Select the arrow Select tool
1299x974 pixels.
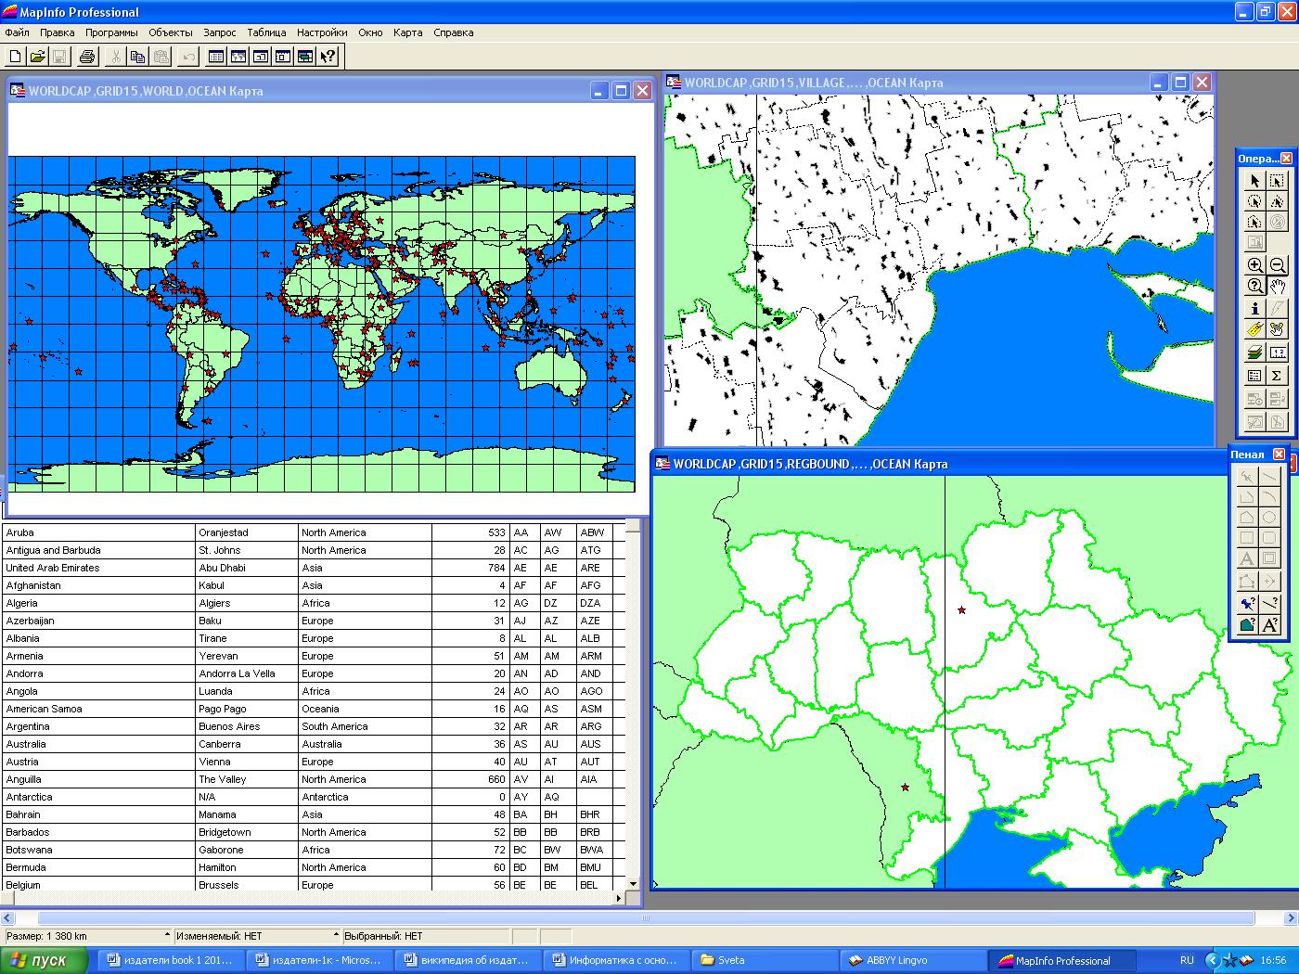[x=1254, y=181]
